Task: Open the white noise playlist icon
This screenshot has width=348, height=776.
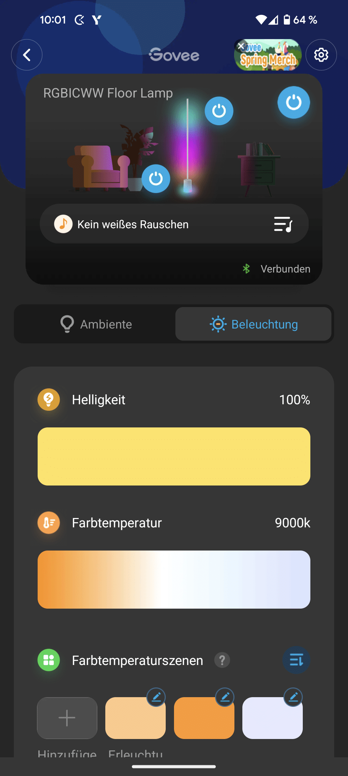Action: coord(283,224)
